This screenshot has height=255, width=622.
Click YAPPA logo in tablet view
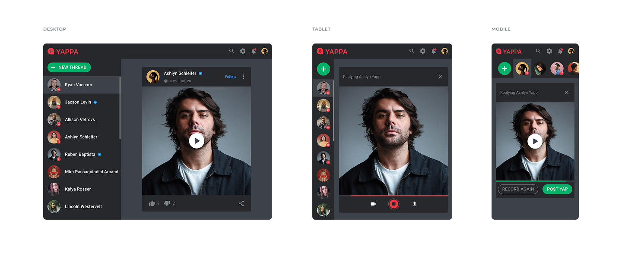332,51
